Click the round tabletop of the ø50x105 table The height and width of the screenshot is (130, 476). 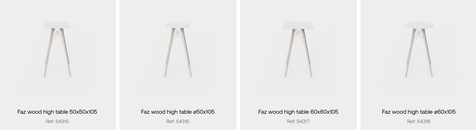click(178, 25)
